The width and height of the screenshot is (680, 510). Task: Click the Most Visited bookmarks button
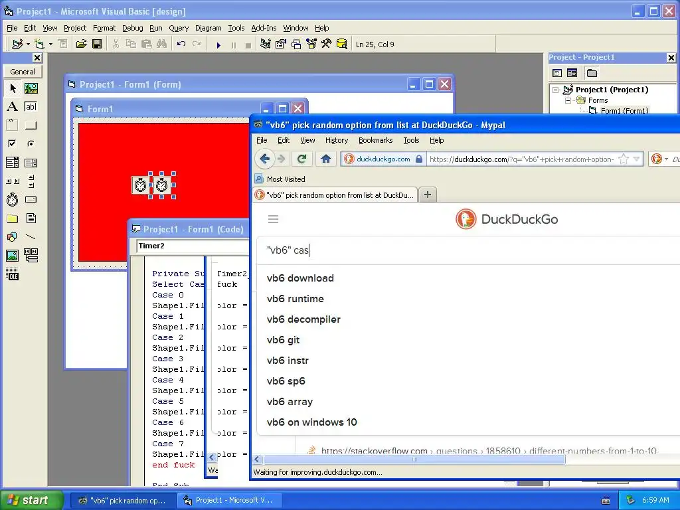[x=280, y=179]
